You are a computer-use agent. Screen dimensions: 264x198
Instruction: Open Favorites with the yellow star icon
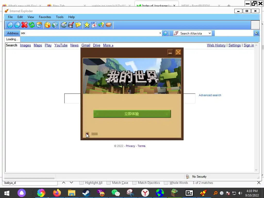(87, 25)
